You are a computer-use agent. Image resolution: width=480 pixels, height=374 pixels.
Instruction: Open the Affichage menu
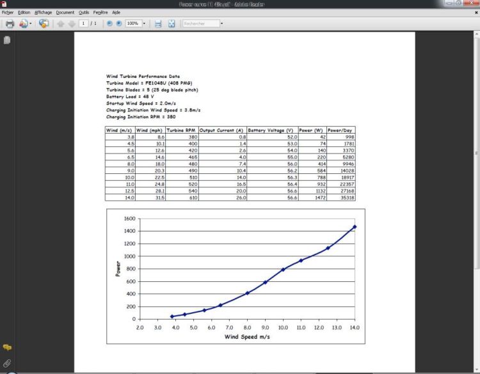[44, 12]
